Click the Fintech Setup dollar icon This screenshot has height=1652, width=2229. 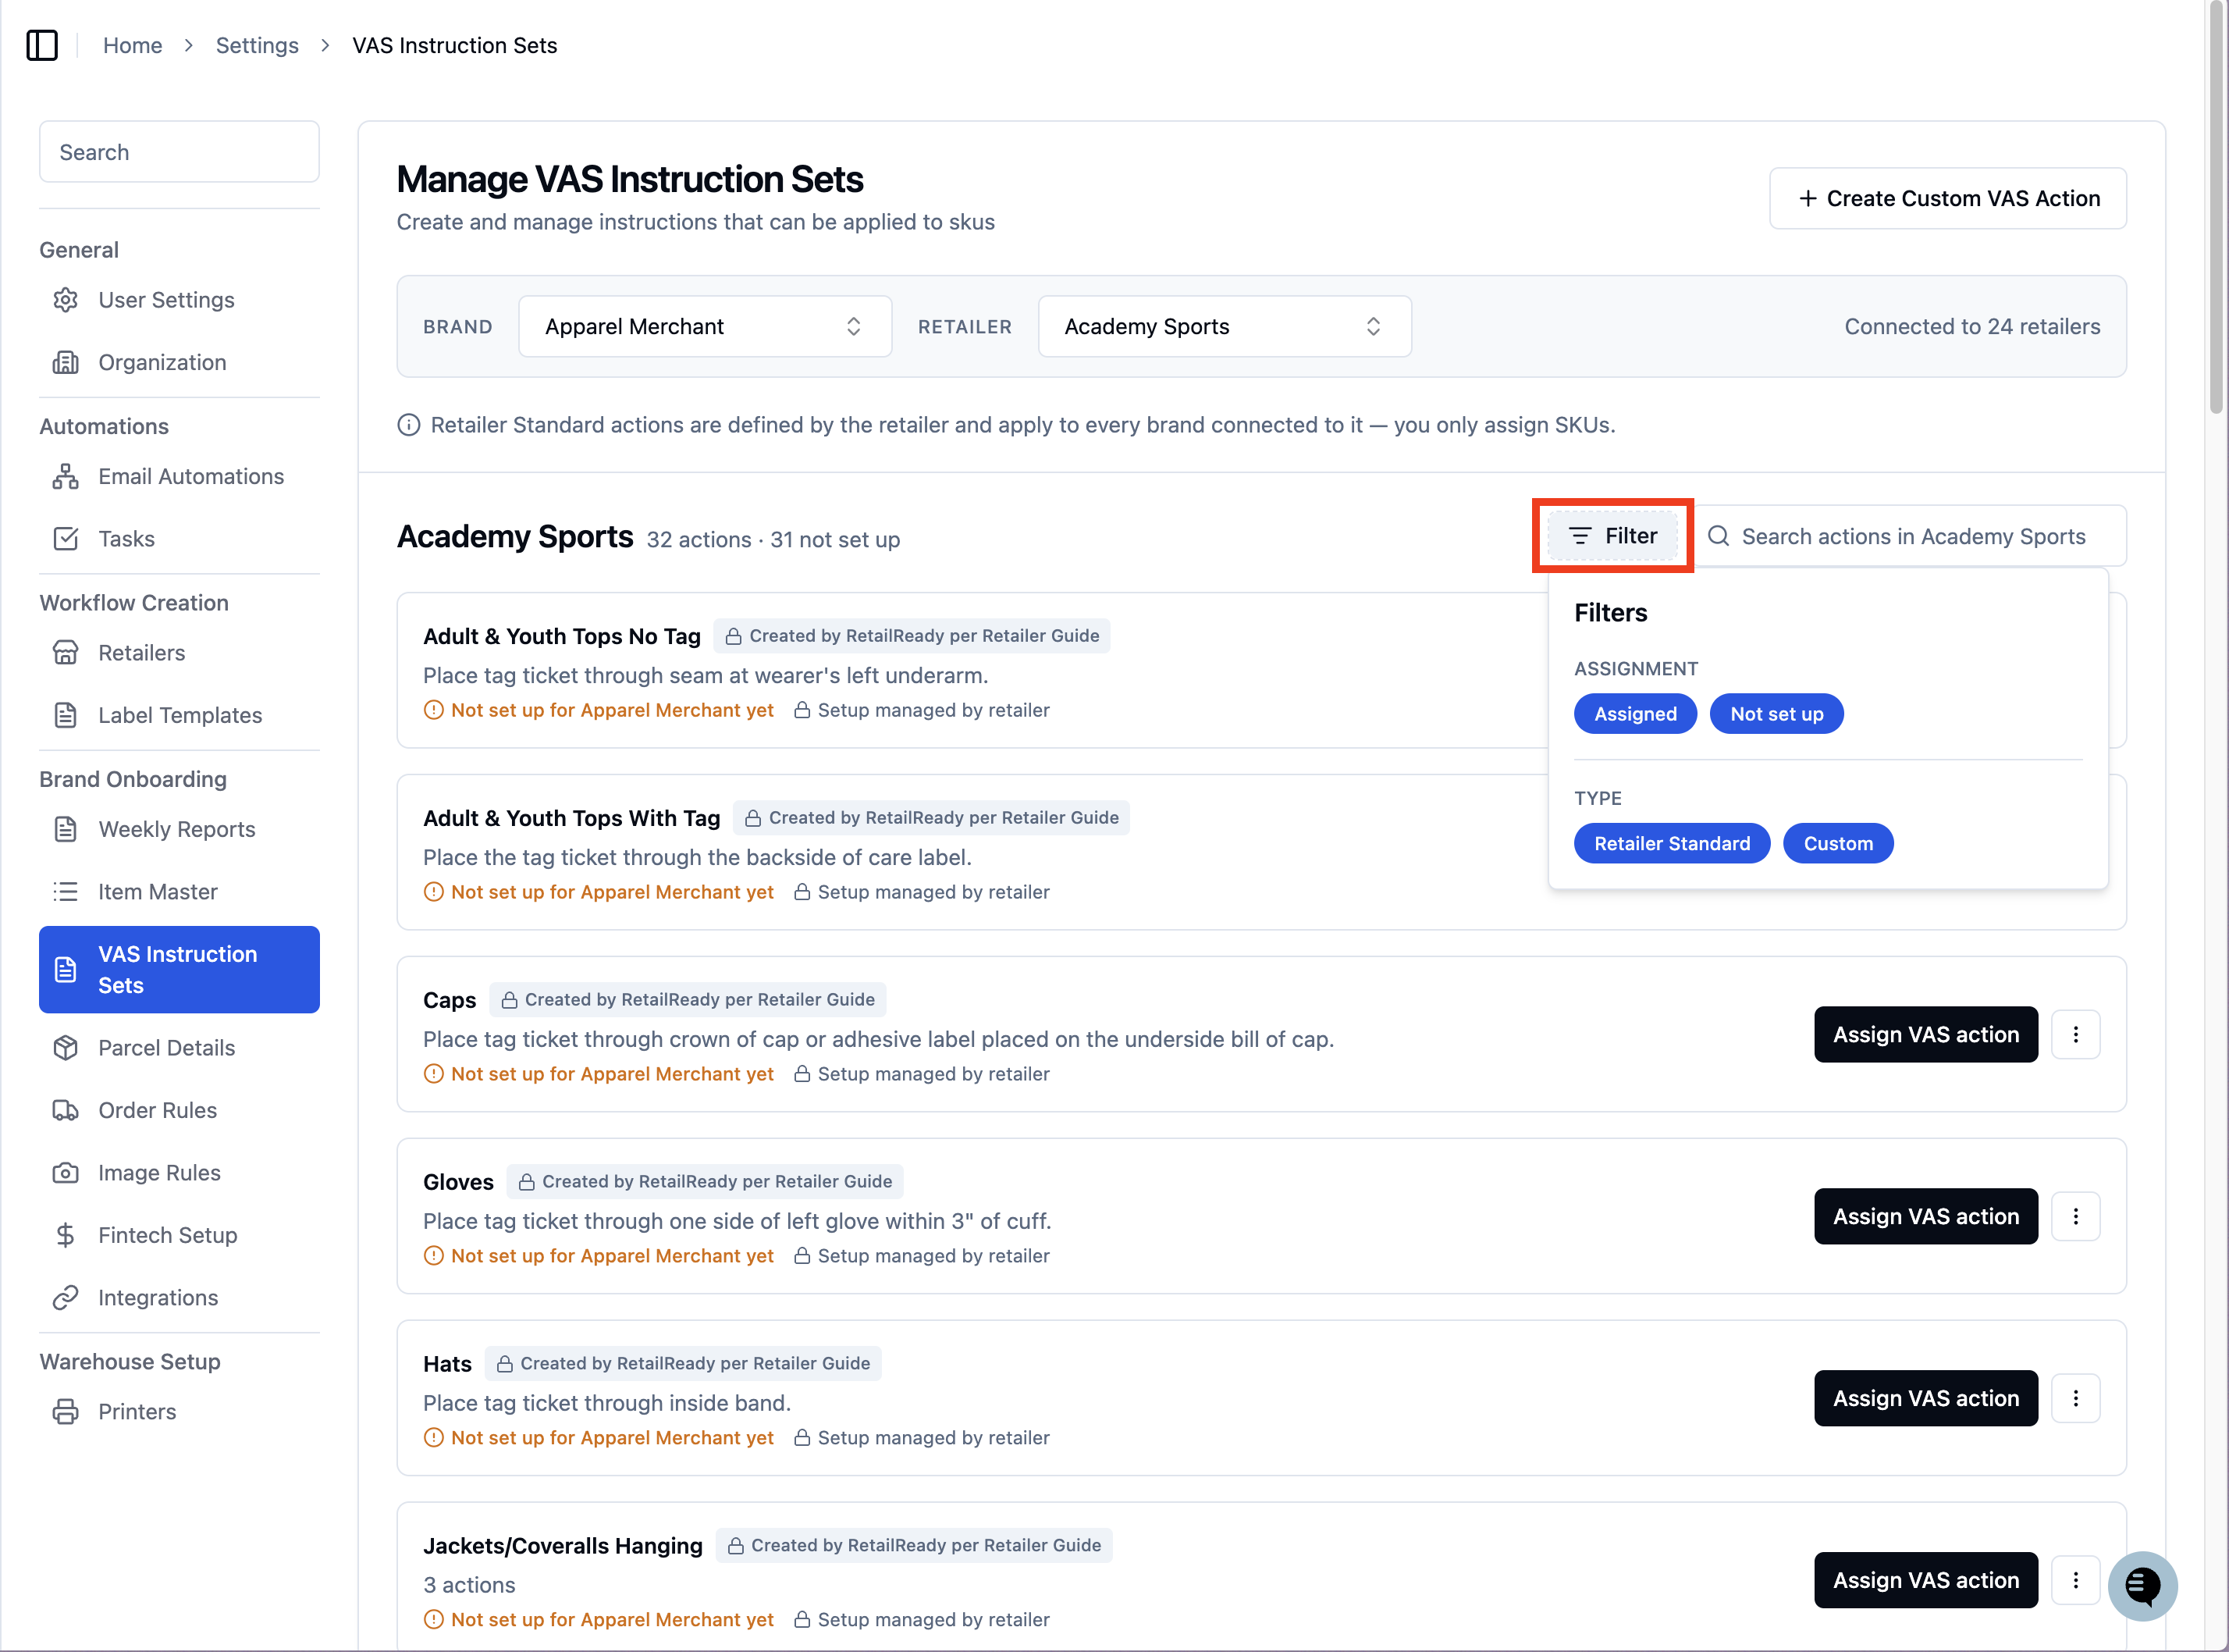click(66, 1235)
